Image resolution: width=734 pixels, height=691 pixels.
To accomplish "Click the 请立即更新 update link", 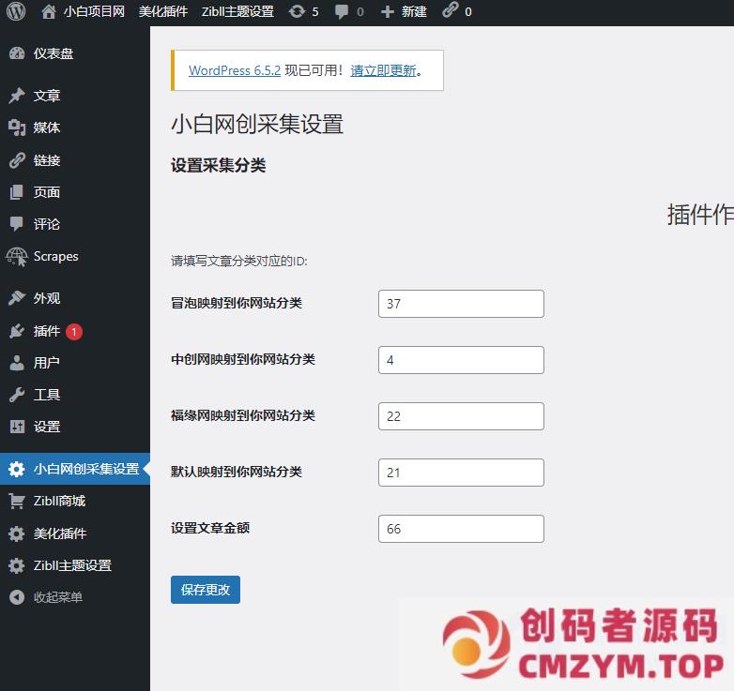I will (x=383, y=70).
